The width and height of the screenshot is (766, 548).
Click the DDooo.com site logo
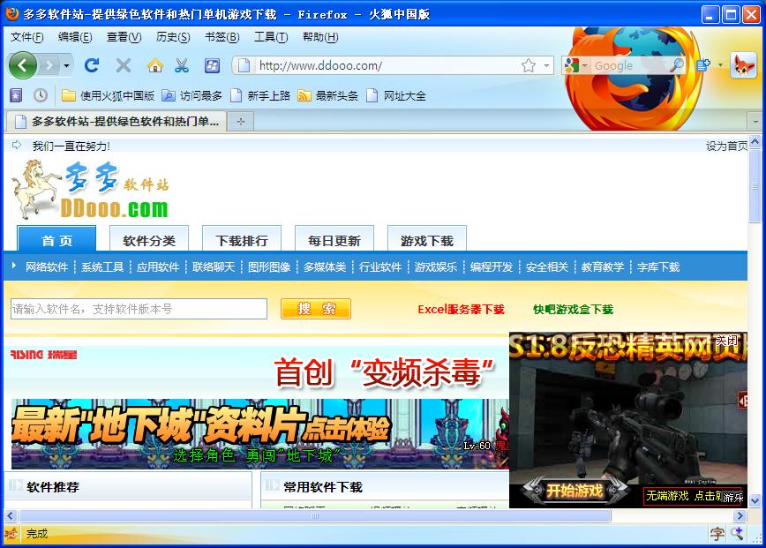tap(90, 191)
